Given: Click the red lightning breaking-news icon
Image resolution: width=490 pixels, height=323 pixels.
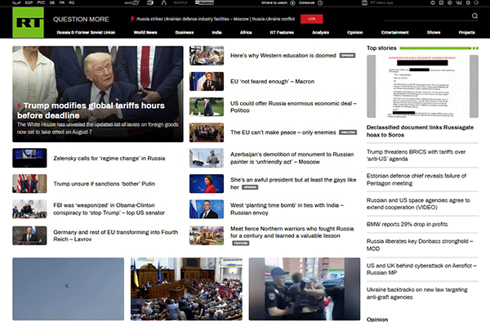Looking at the screenshot, I should coord(132,19).
